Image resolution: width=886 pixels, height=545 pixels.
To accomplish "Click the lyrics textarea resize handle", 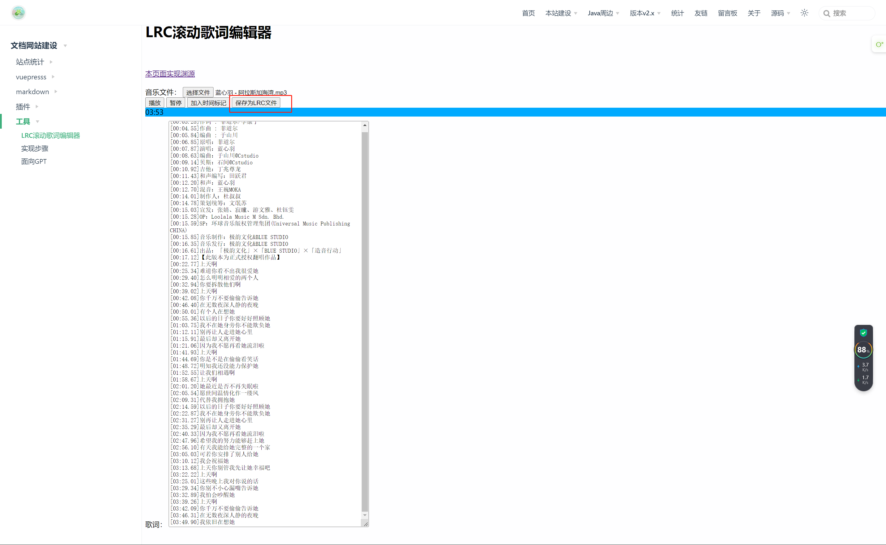I will (x=366, y=524).
